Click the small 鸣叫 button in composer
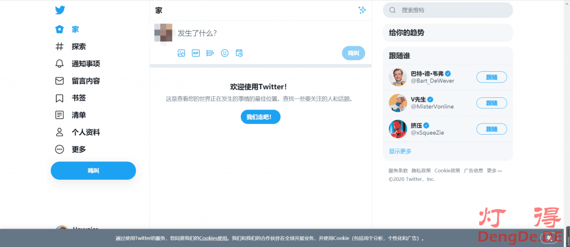 (x=353, y=53)
